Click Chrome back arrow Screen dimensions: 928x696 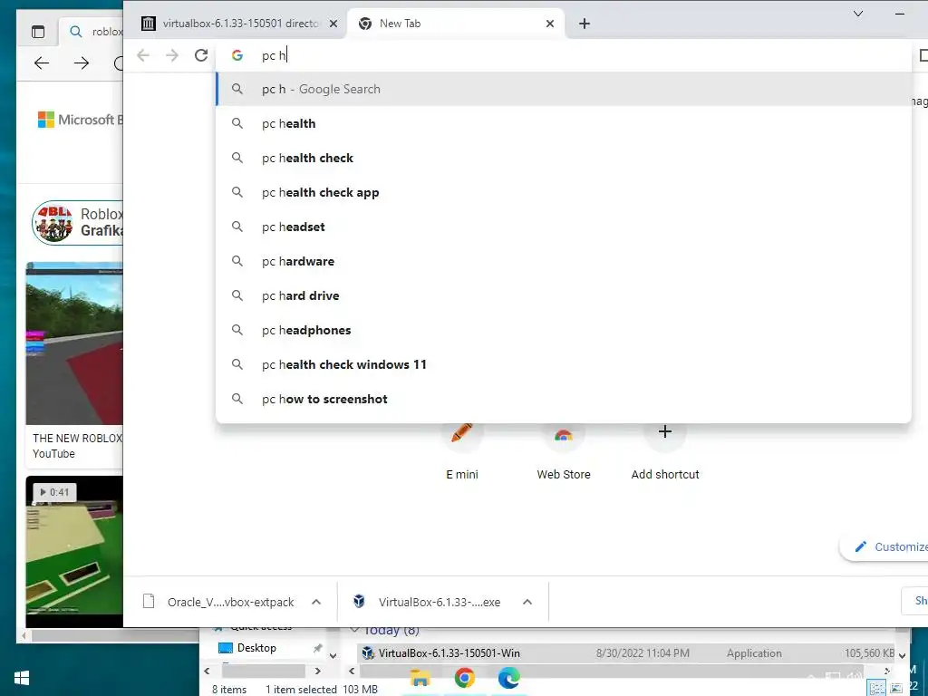click(x=143, y=55)
